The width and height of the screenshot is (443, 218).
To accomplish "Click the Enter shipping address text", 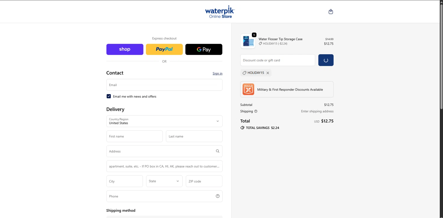I will click(x=317, y=111).
